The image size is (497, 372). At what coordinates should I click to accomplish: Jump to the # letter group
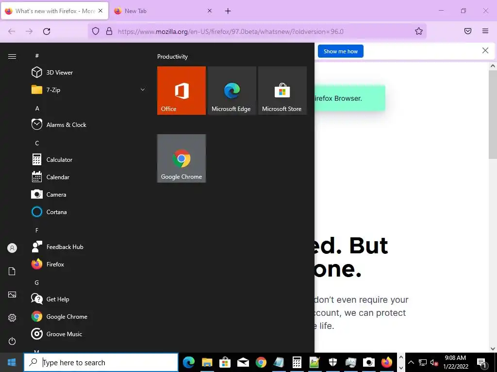[x=37, y=56]
